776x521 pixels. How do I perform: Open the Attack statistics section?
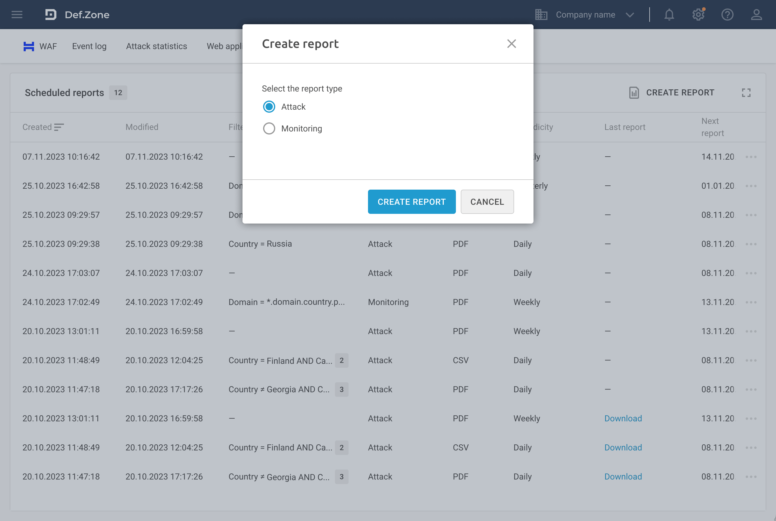click(x=156, y=46)
